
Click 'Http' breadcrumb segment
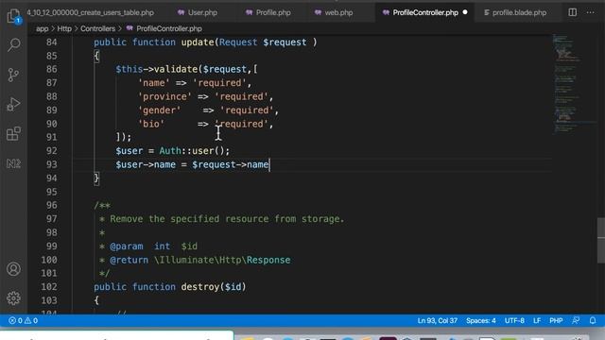[64, 28]
